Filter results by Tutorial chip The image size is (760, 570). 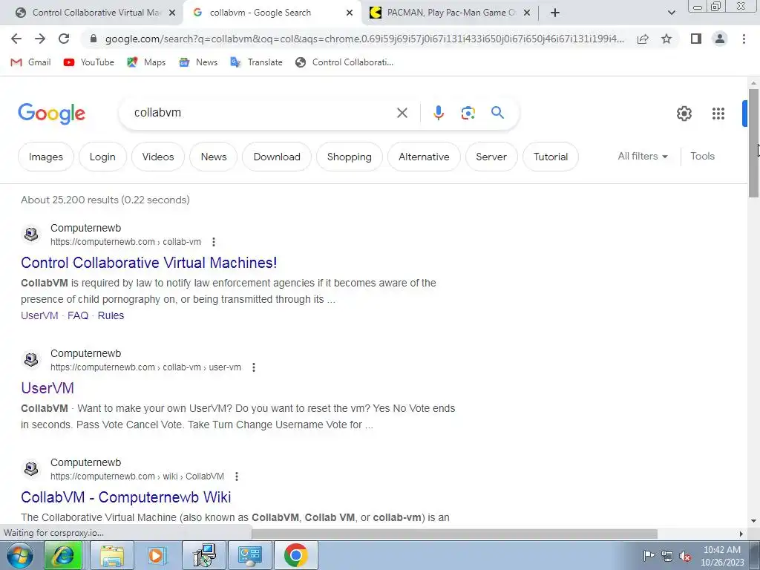tap(550, 157)
